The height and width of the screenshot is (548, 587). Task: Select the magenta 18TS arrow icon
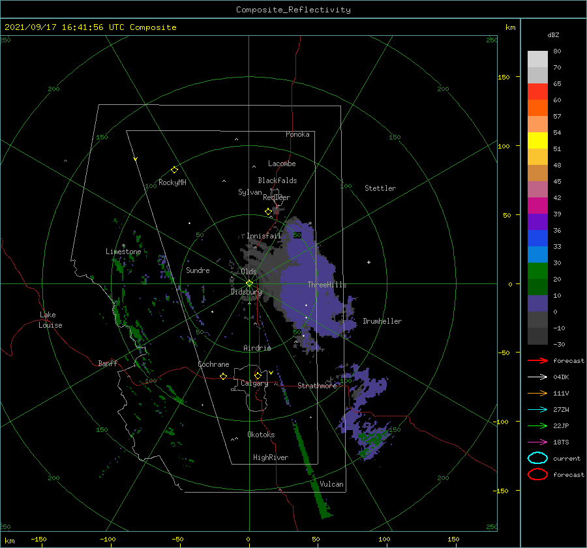click(537, 442)
